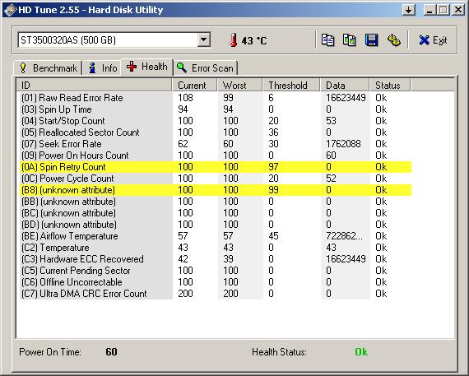The height and width of the screenshot is (376, 469).
Task: Maximize the HD Tune window
Action: click(x=443, y=10)
